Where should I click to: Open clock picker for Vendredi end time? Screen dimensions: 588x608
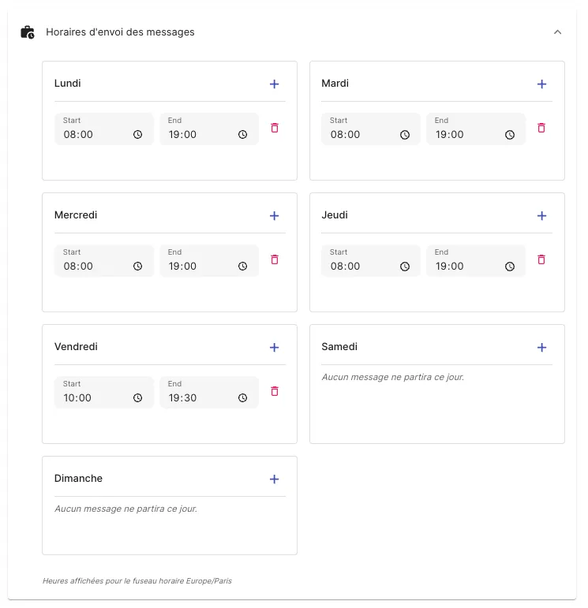pos(243,398)
